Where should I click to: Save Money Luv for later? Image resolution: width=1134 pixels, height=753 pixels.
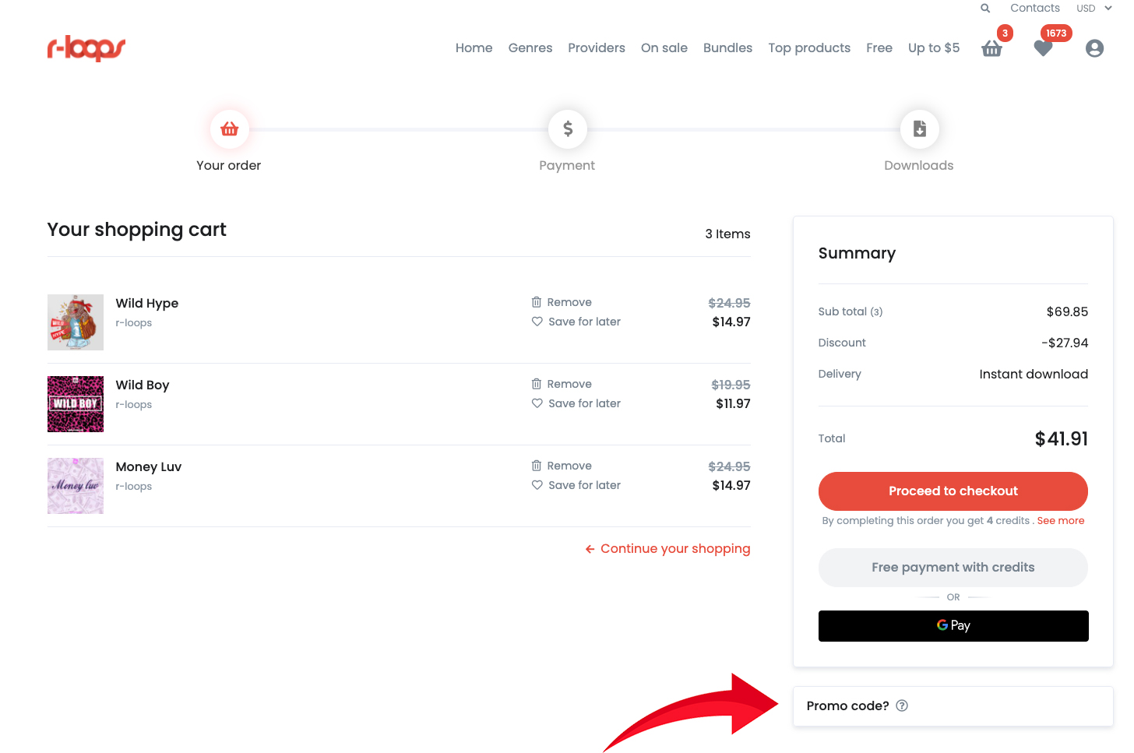pyautogui.click(x=576, y=484)
